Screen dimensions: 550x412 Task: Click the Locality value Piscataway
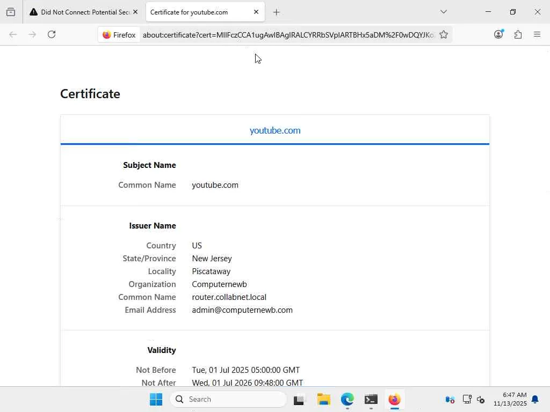pos(211,271)
